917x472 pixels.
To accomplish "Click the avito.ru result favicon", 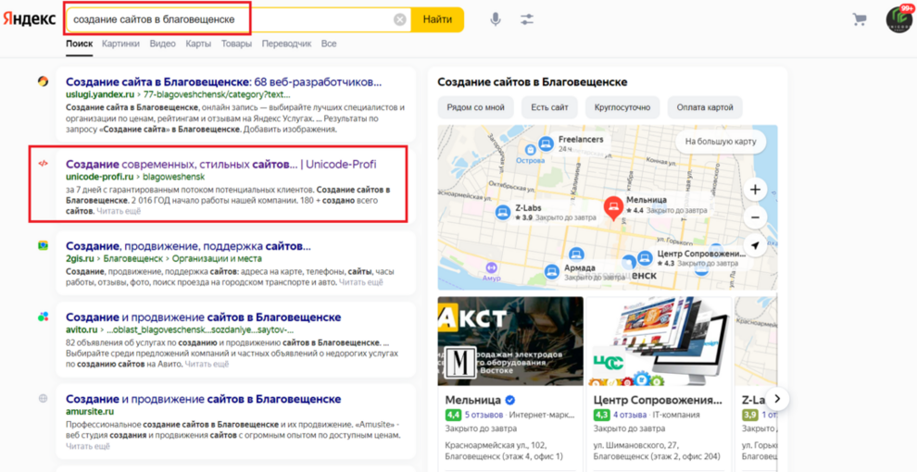I will 43,317.
